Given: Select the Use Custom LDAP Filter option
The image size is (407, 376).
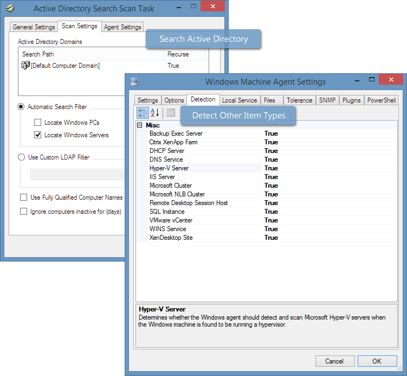Looking at the screenshot, I should pos(21,157).
